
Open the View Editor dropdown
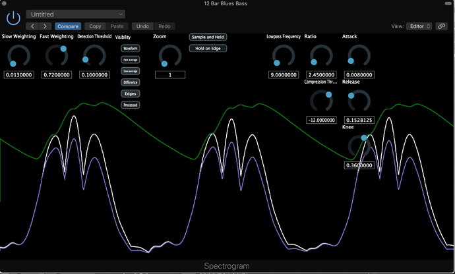point(419,26)
